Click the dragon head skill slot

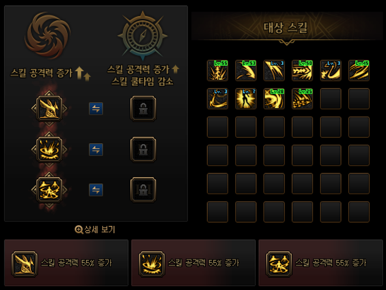(49, 109)
